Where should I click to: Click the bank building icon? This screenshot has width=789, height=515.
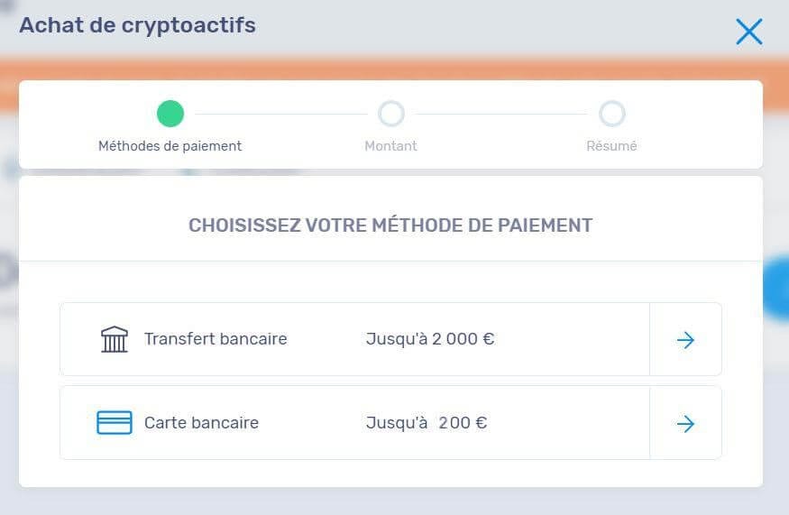(x=115, y=339)
